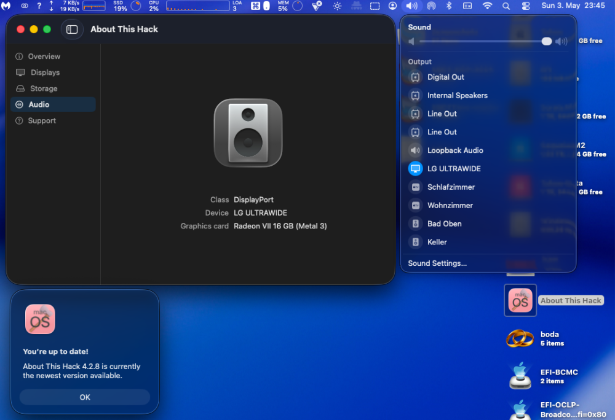Open Control Center in menu bar

point(526,6)
